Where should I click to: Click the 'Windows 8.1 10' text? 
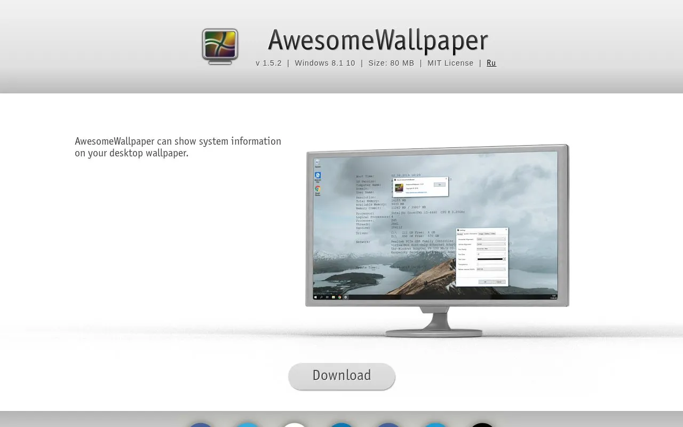325,63
